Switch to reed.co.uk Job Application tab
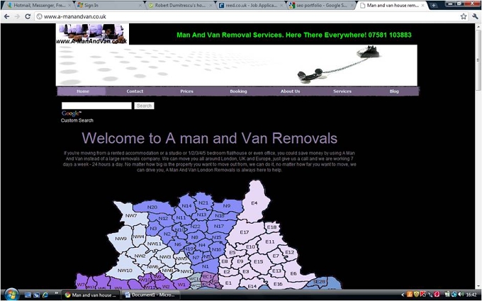The height and width of the screenshot is (301, 482). pos(250,6)
